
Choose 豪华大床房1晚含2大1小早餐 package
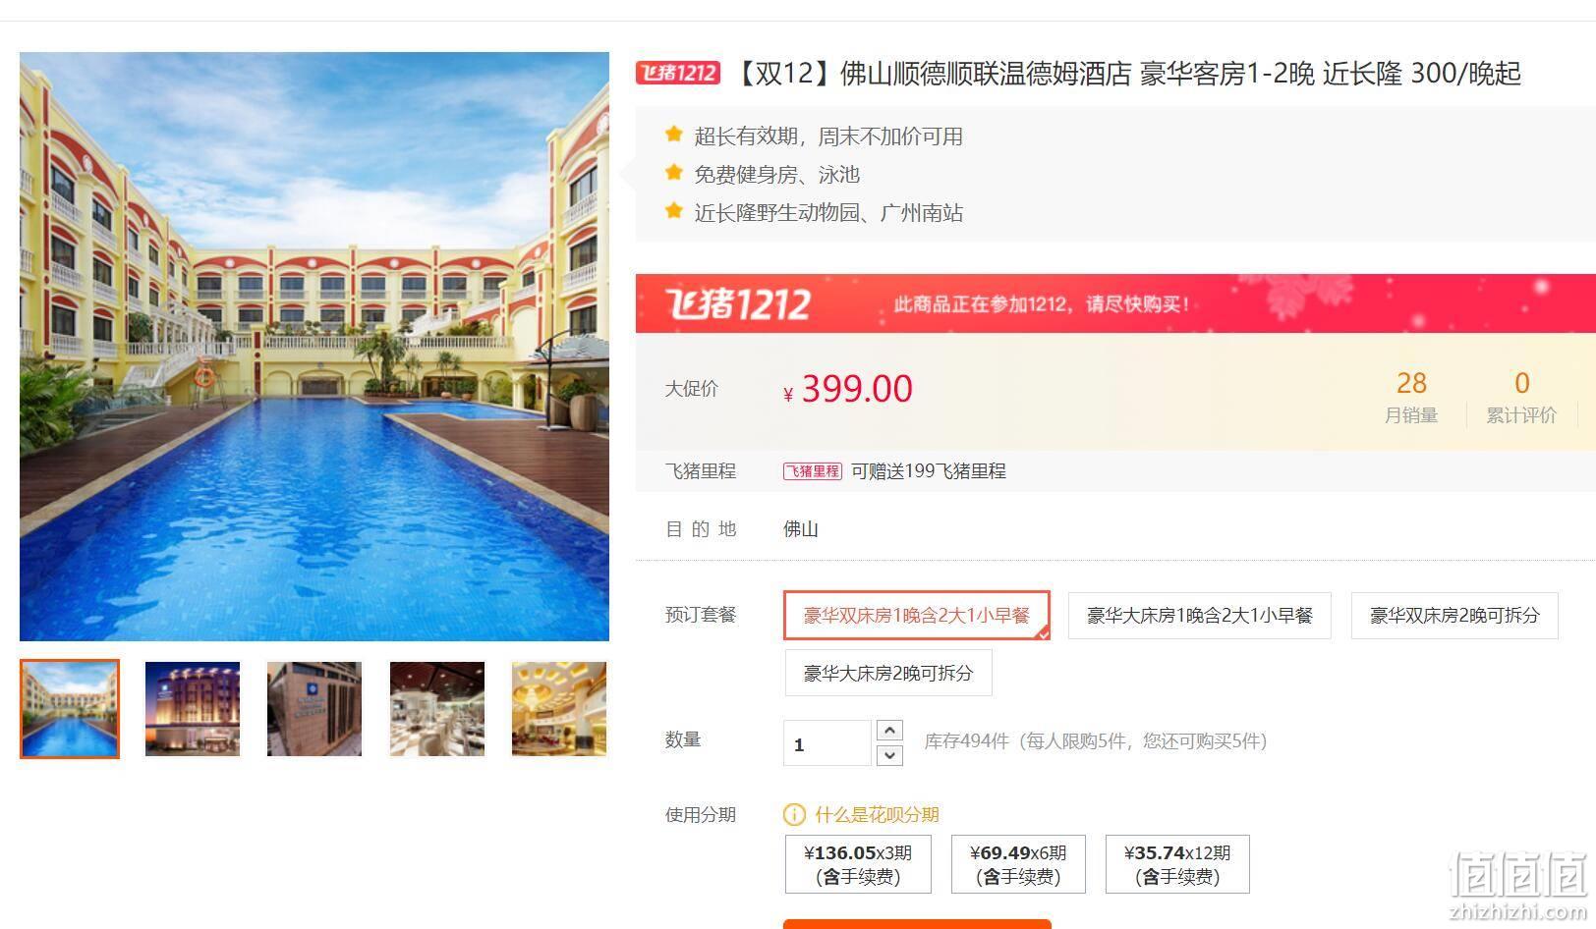click(1199, 616)
